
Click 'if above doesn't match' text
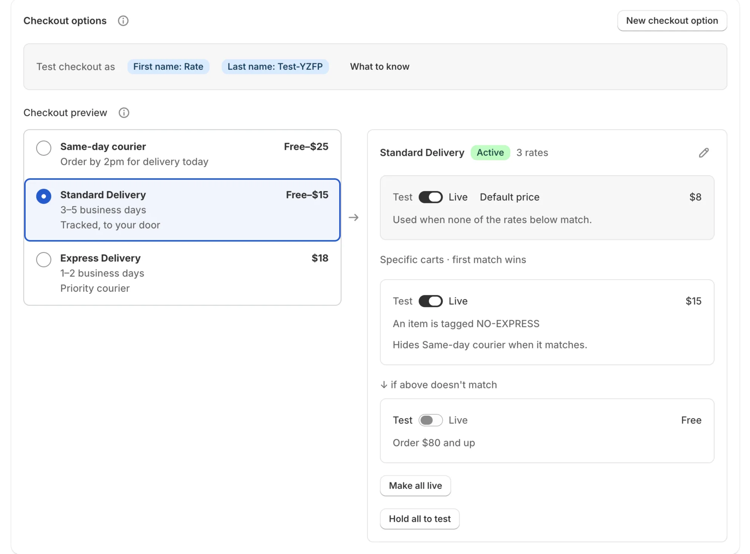[x=444, y=385]
